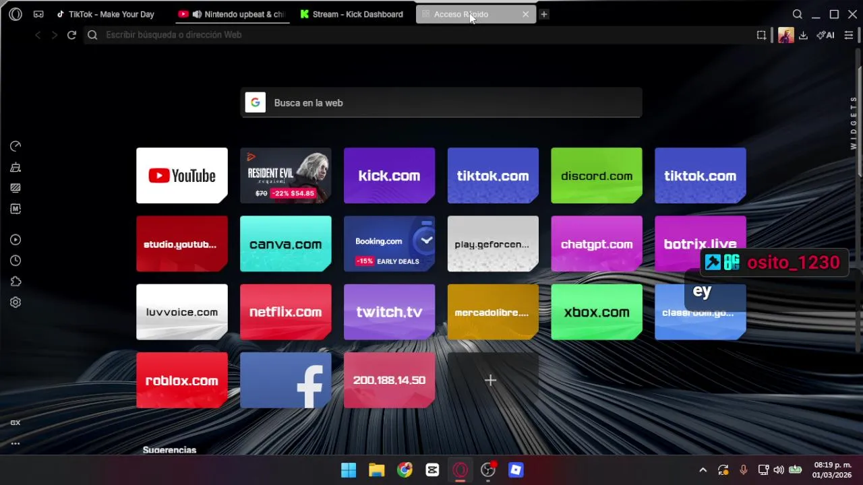Open the profile avatar picture

click(785, 35)
